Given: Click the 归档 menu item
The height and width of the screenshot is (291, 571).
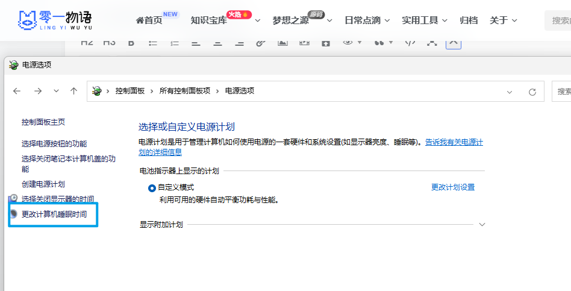Looking at the screenshot, I should pos(469,20).
